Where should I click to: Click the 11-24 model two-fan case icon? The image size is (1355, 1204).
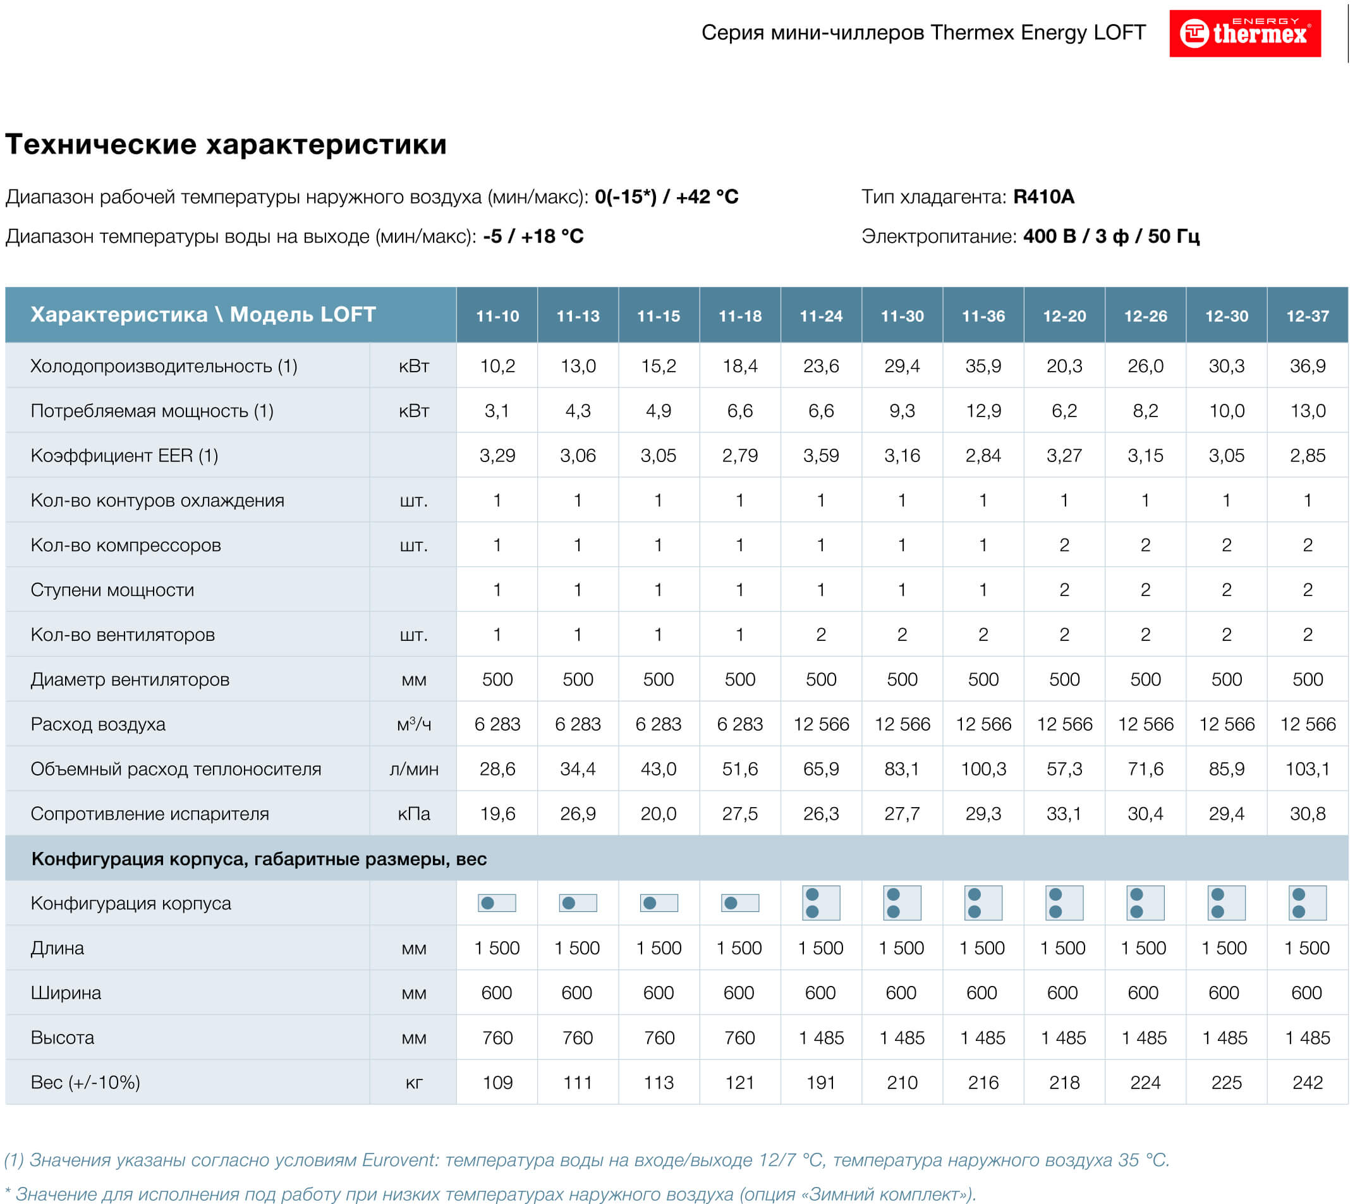pyautogui.click(x=821, y=903)
